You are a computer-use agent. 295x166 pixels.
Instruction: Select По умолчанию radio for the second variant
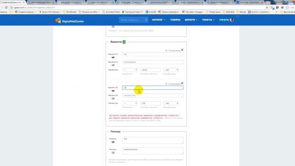(166, 84)
